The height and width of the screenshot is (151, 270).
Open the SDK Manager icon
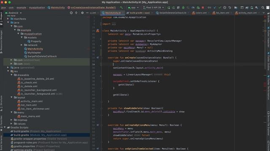pyautogui.click(x=256, y=8)
